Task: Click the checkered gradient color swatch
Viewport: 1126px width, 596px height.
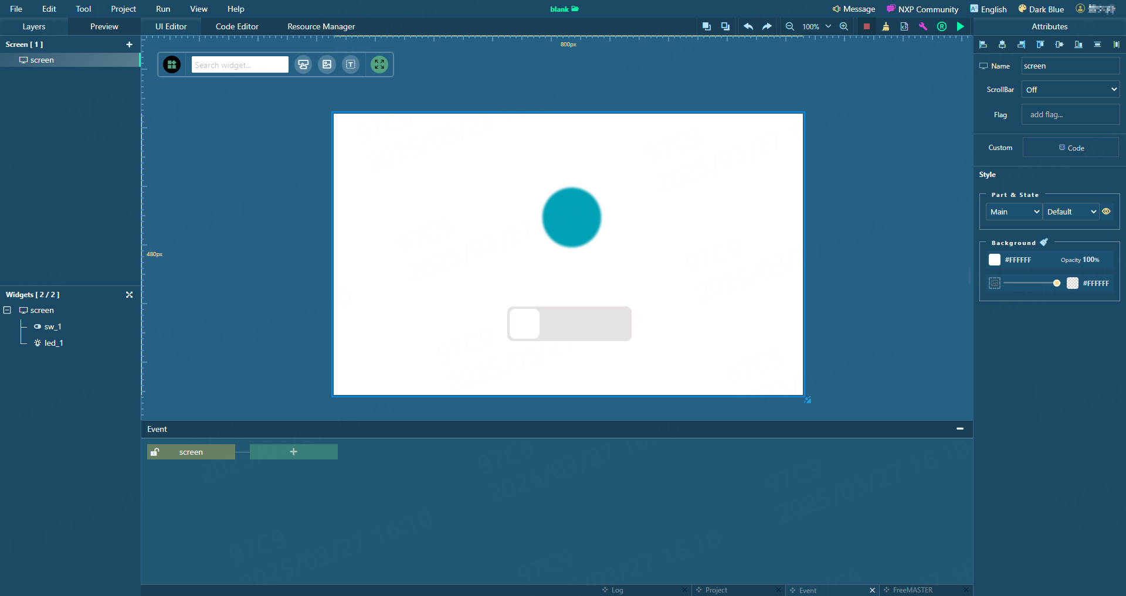Action: 1073,283
